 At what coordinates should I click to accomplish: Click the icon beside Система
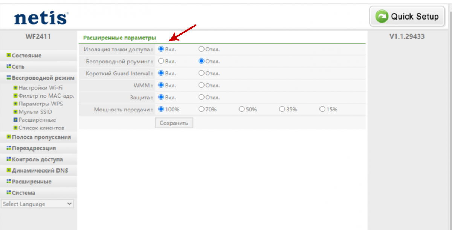(x=8, y=192)
